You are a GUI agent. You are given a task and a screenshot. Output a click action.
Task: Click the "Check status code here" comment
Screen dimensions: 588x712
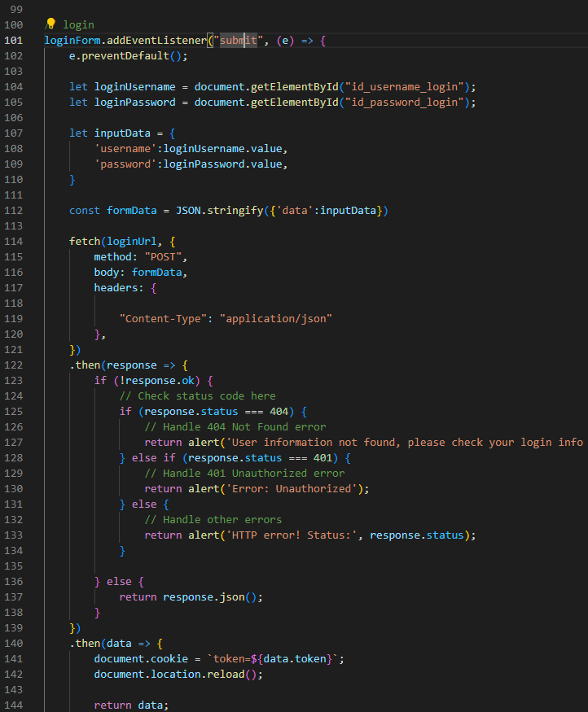[x=206, y=395]
